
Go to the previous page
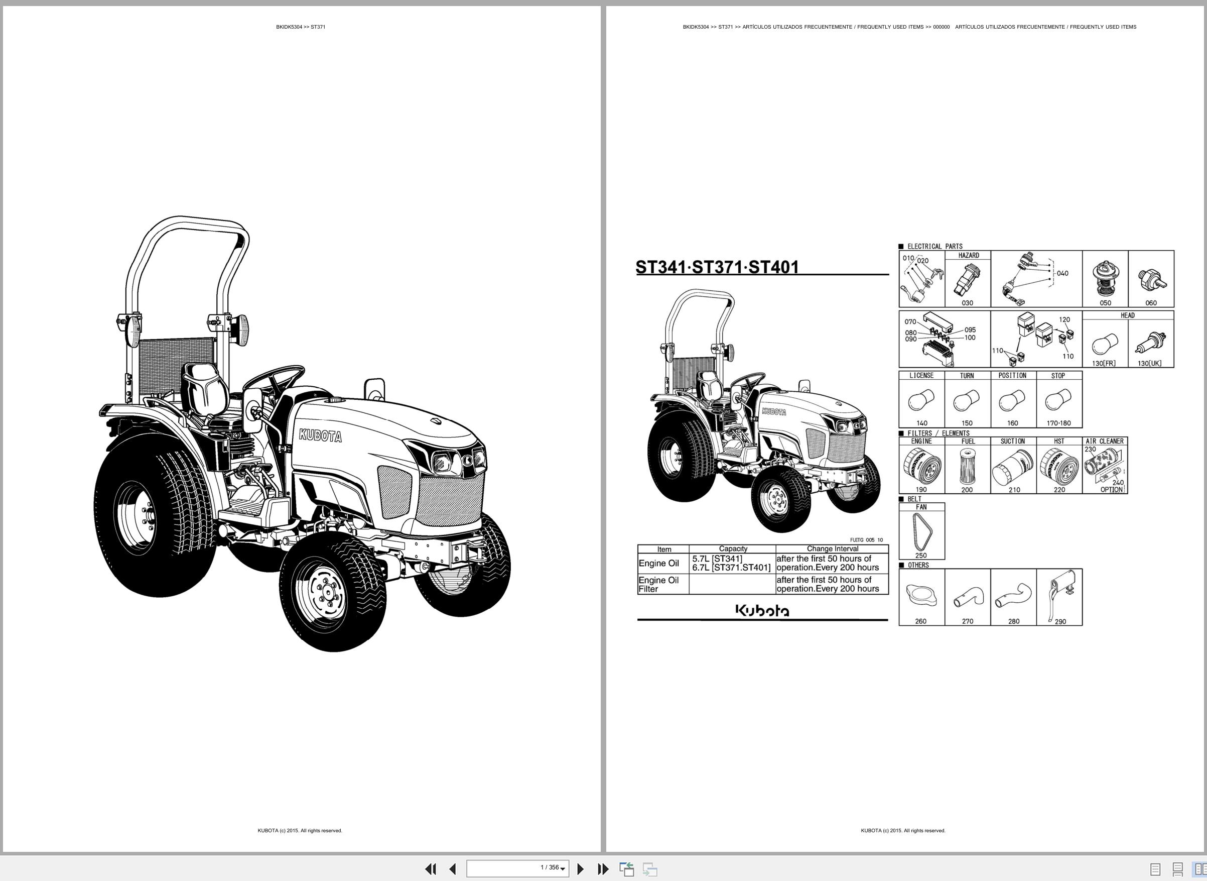(452, 869)
